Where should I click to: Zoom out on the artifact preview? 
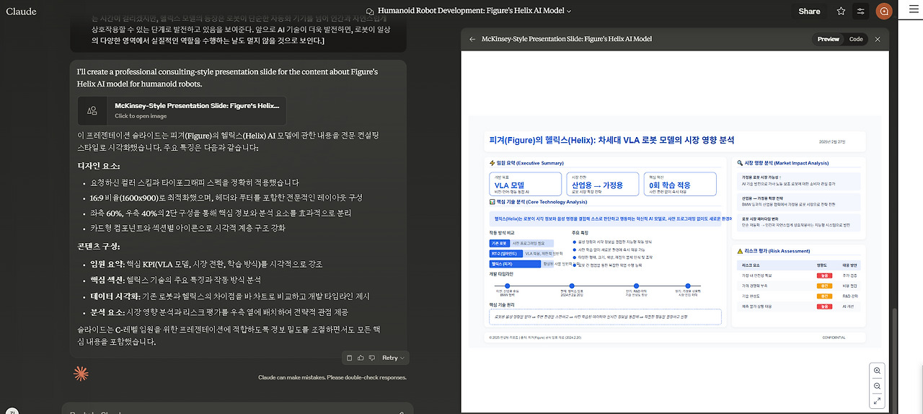pyautogui.click(x=877, y=386)
